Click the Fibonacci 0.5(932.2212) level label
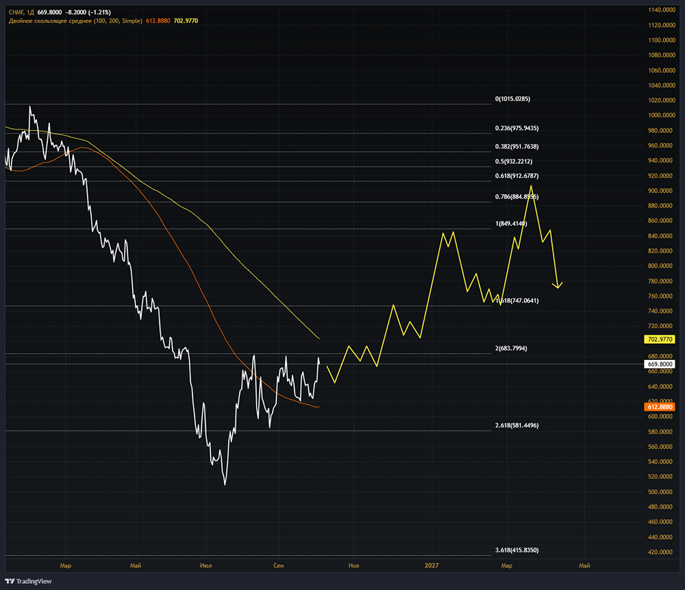This screenshot has height=590, width=685. 514,162
